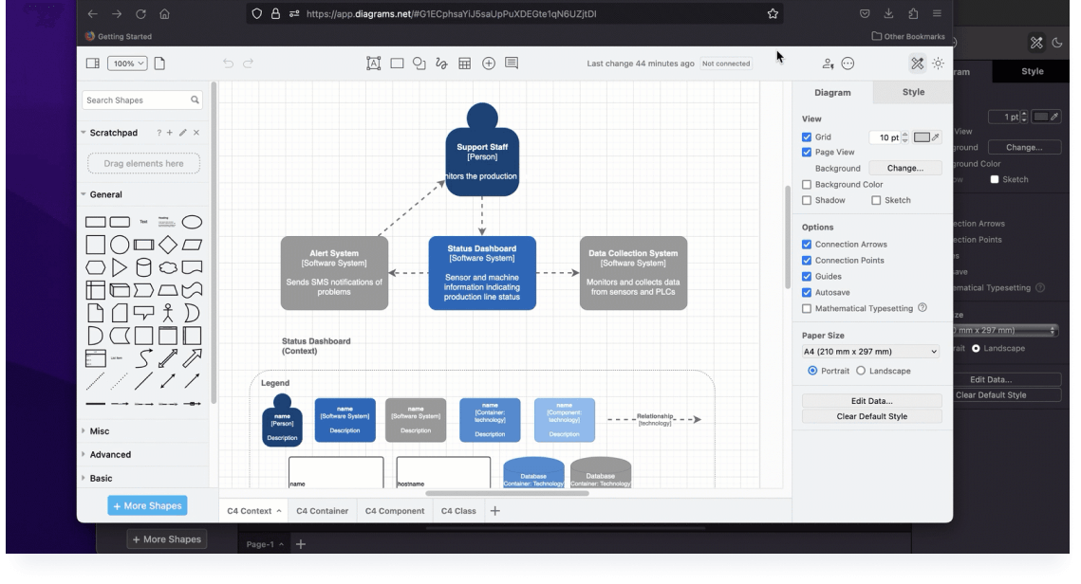The image size is (1081, 584).
Task: Open the C4 Container page tab
Action: (x=322, y=510)
